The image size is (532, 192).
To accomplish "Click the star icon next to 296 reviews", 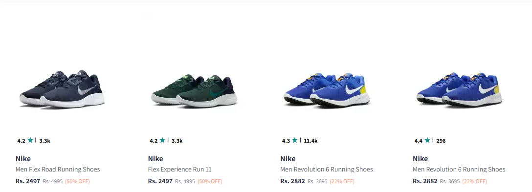I will coord(427,140).
